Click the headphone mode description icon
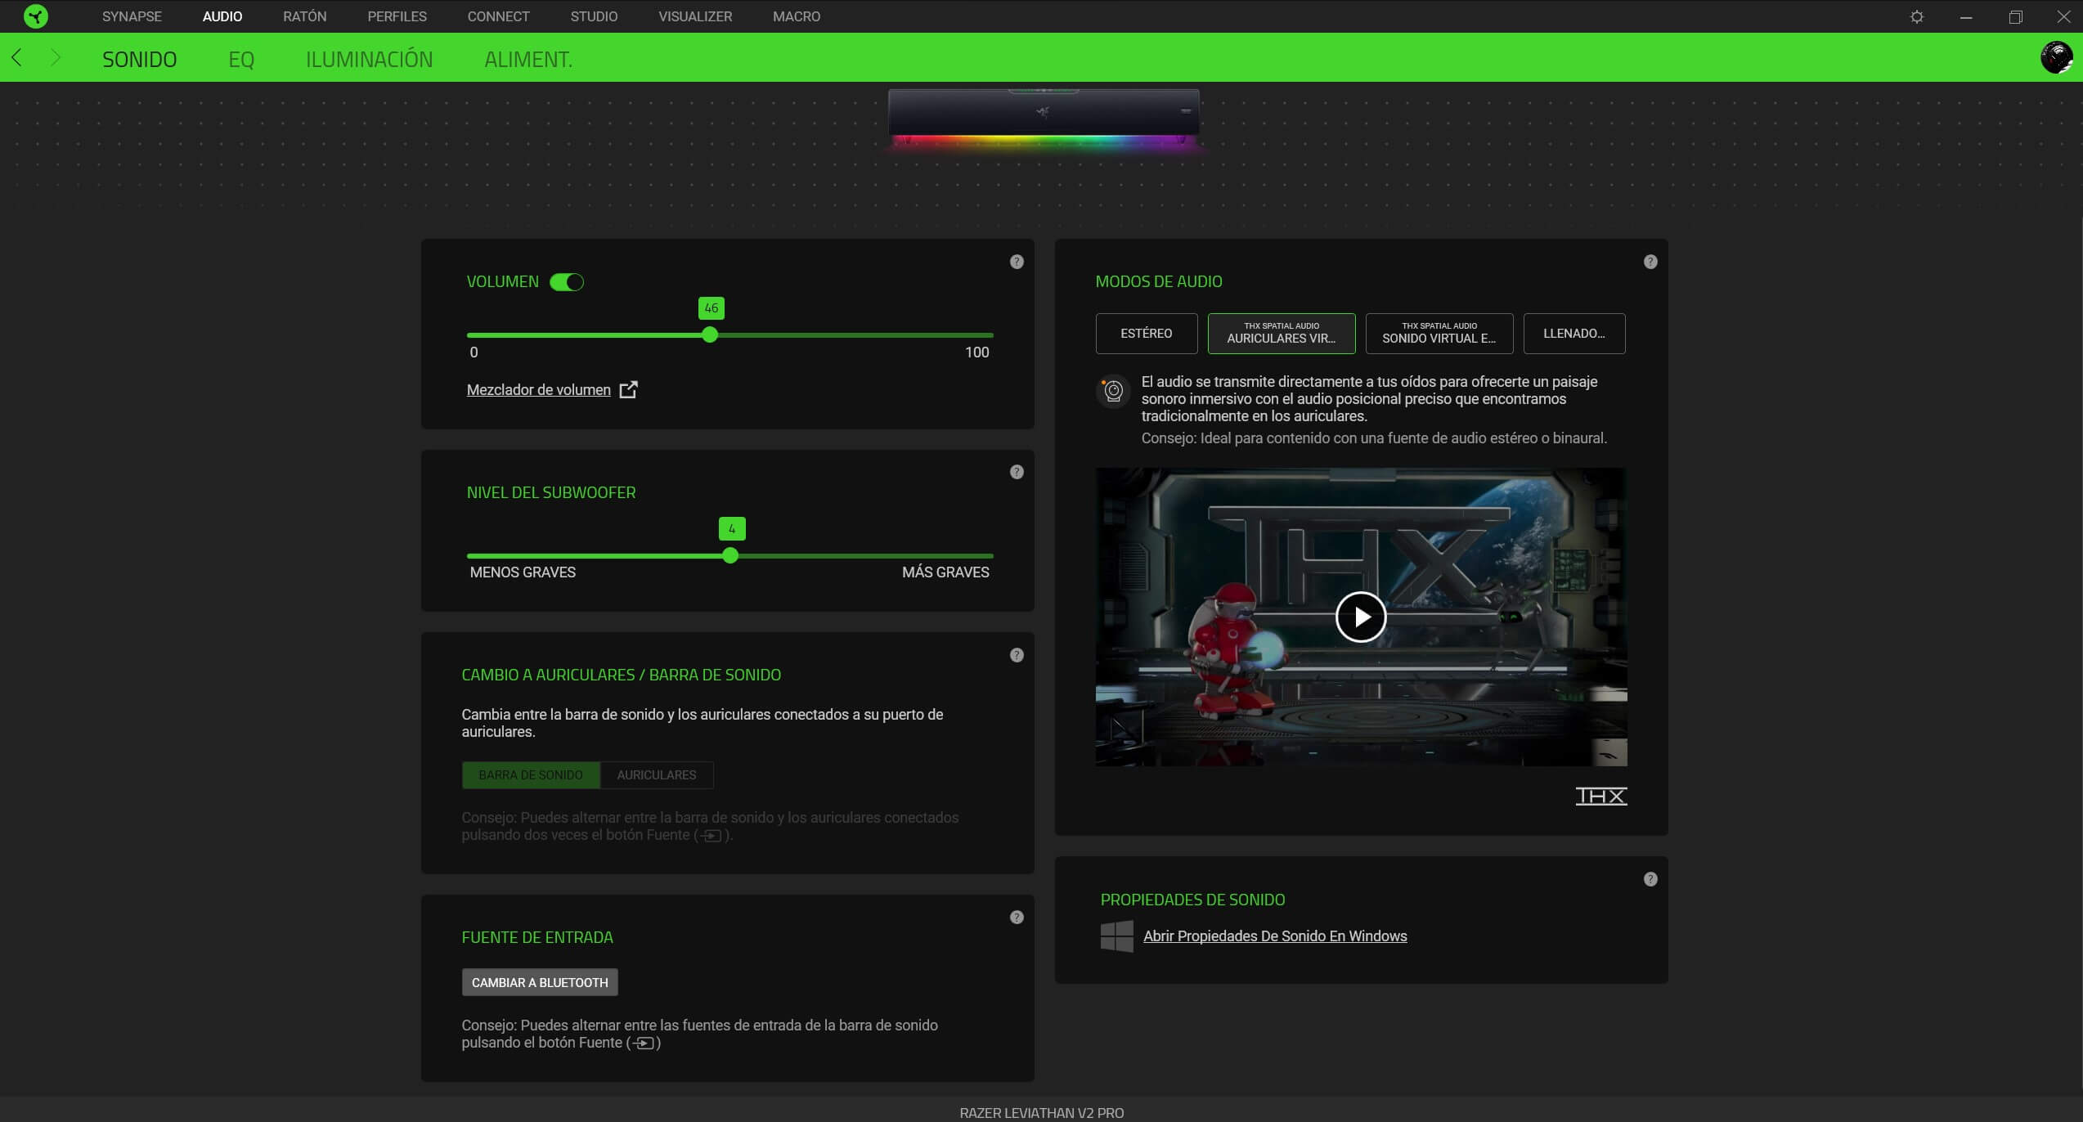This screenshot has height=1122, width=2083. [1112, 391]
